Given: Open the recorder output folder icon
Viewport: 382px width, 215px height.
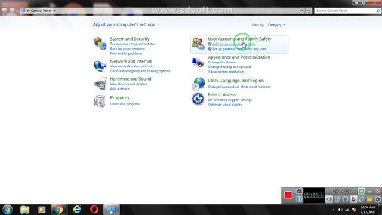Looking at the screenshot, I should [369, 199].
